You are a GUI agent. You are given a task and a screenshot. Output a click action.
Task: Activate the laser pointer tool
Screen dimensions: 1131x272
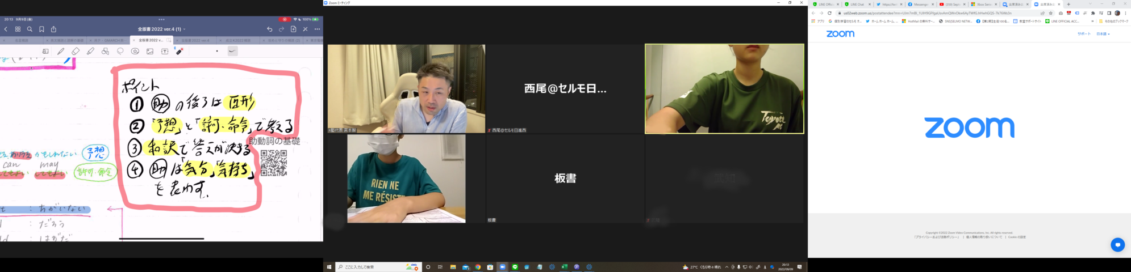(x=180, y=52)
